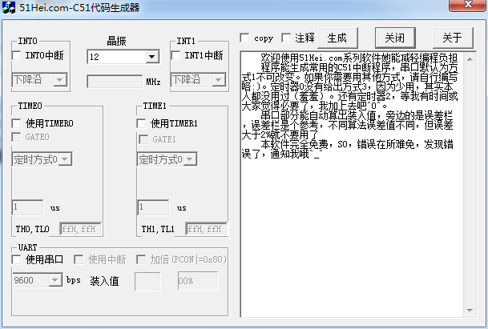Click the TH1, TL1 value field

(x=206, y=229)
